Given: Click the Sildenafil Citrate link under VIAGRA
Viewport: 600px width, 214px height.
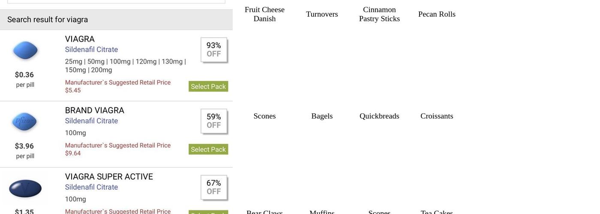Looking at the screenshot, I should coord(91,50).
